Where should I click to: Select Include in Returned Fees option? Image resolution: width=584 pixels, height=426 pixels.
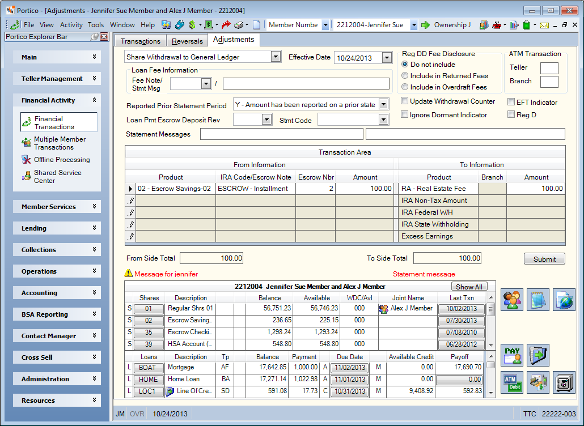coord(405,75)
